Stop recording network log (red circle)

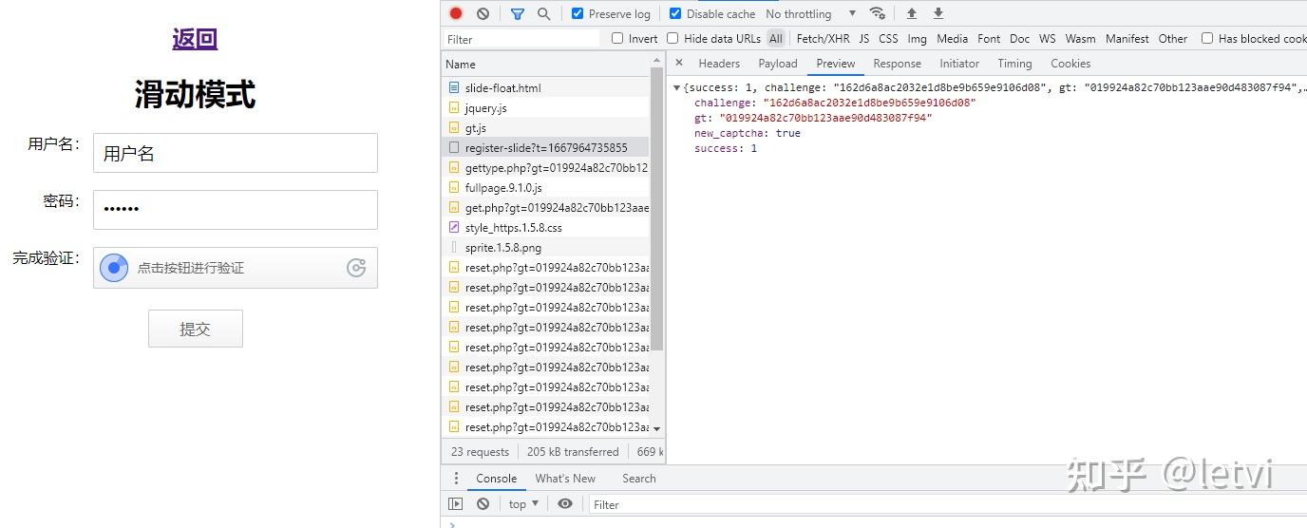click(x=456, y=13)
